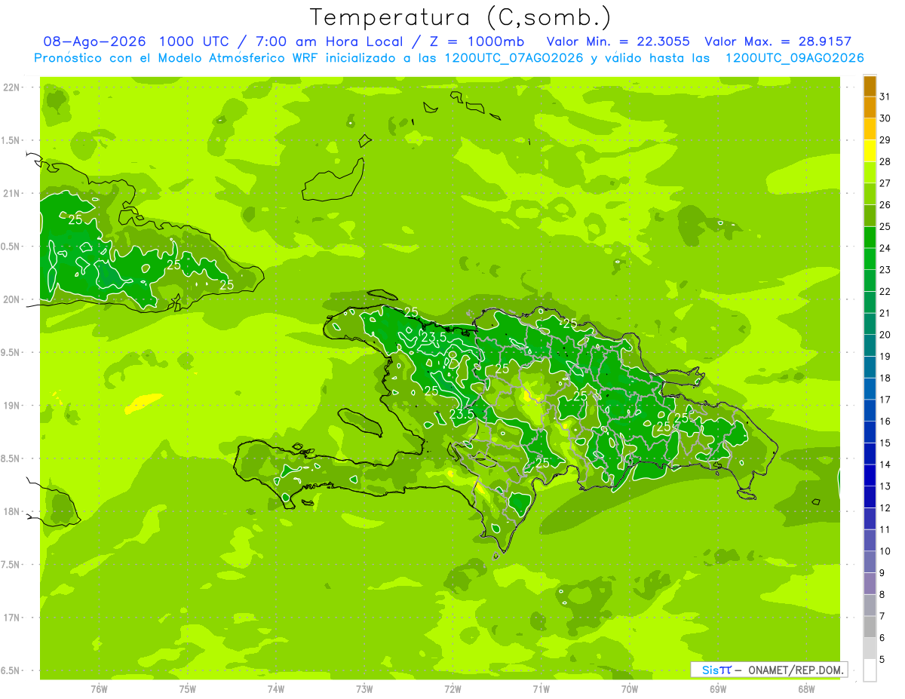The height and width of the screenshot is (699, 905).
Task: Pick the green legend swatch between 23 and 24
Action: (x=870, y=259)
